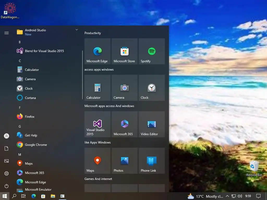This screenshot has width=267, height=200.
Task: Open the clock showing 9:59
Action: [248, 196]
